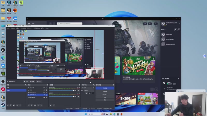Open EA shortcut on the desktop
The image size is (207, 116).
point(15,11)
